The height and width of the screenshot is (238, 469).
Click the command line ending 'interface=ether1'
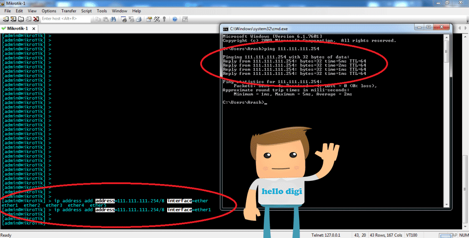point(106,210)
